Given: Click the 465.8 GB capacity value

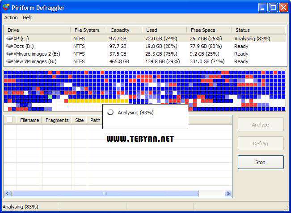Looking at the screenshot, I should pos(119,61).
